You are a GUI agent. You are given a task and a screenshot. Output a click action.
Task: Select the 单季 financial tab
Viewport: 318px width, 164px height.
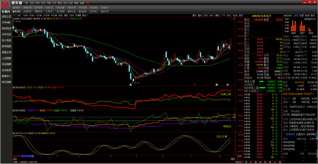[296, 16]
